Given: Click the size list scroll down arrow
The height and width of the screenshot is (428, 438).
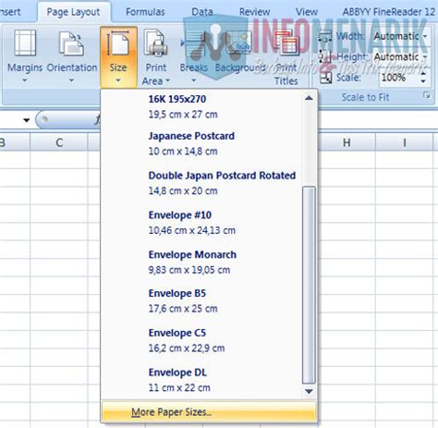Looking at the screenshot, I should pyautogui.click(x=309, y=391).
